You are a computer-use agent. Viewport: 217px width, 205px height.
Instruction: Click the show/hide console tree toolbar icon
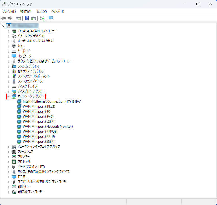[18, 18]
